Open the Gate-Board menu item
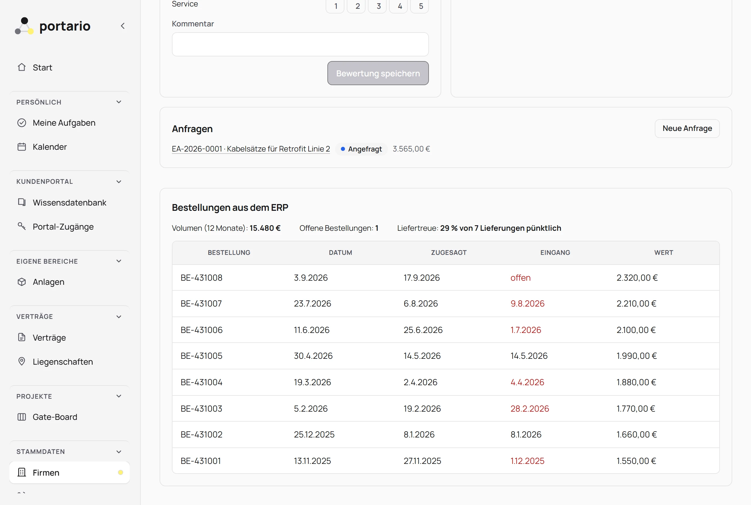This screenshot has height=505, width=751. coord(70,417)
